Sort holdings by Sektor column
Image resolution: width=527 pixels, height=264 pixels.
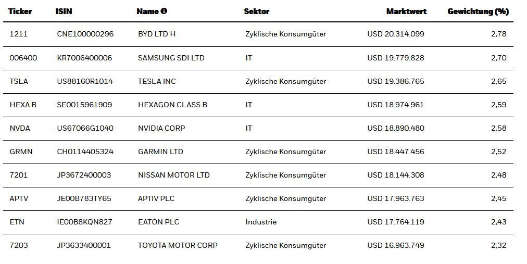point(257,11)
